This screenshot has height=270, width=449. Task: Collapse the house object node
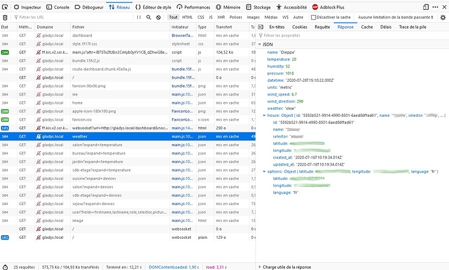pos(264,116)
